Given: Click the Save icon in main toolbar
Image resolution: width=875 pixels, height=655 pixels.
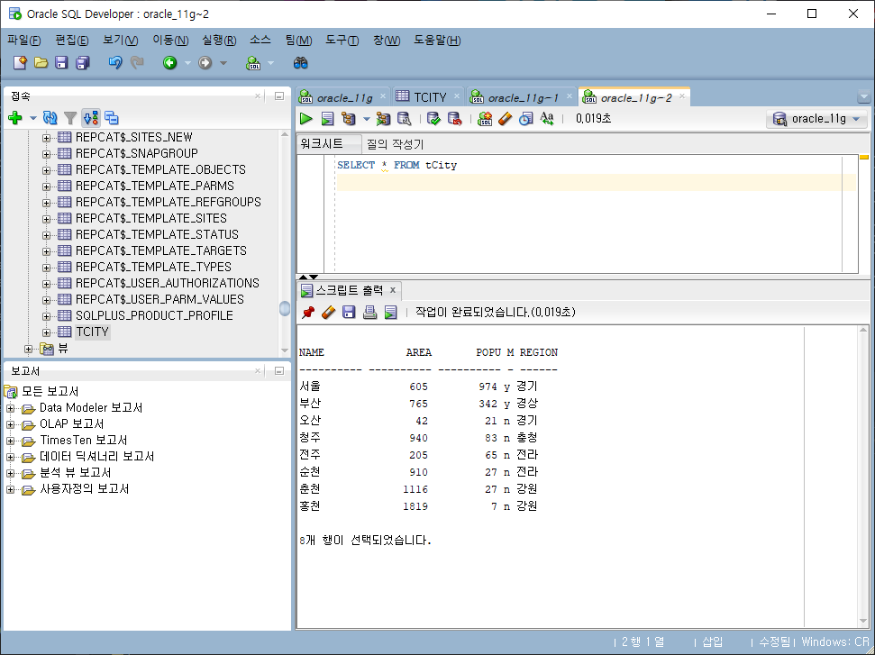Looking at the screenshot, I should (x=61, y=62).
